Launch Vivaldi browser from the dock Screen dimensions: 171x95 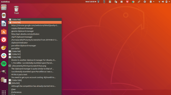4,40
